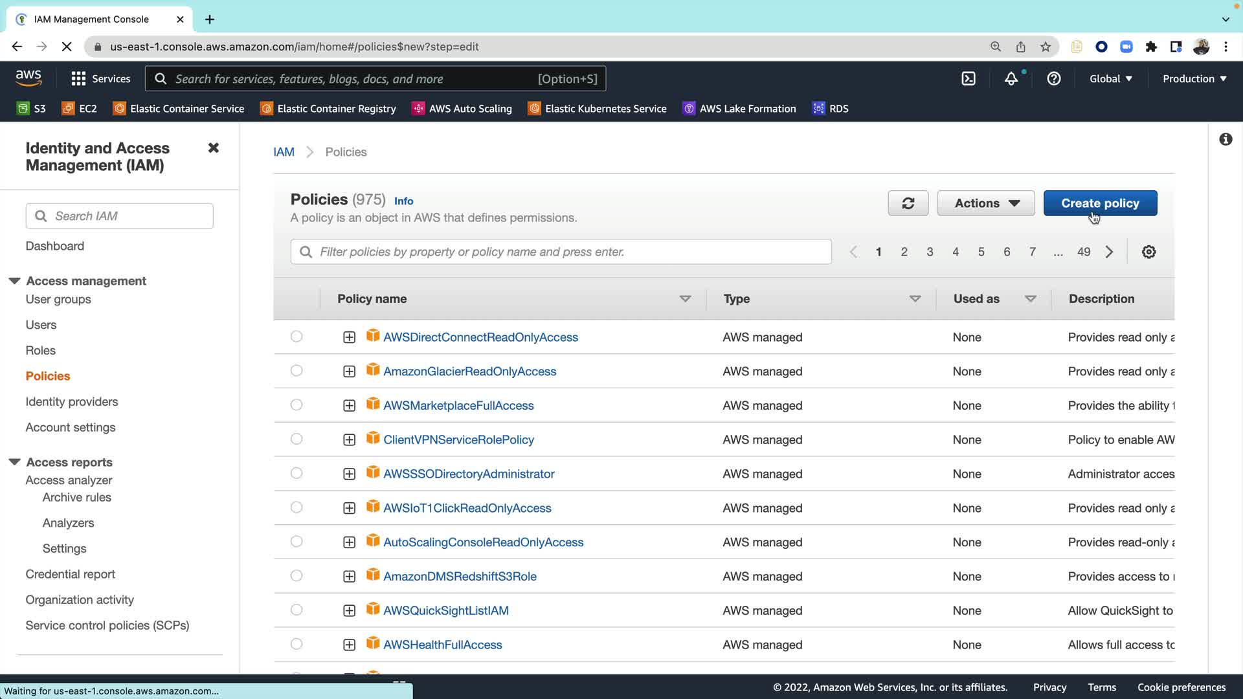This screenshot has width=1243, height=699.
Task: Open the table preferences gear icon
Action: [x=1148, y=252]
